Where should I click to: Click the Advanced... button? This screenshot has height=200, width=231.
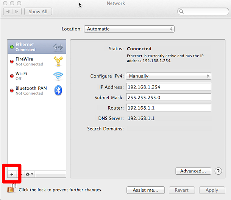click(193, 171)
